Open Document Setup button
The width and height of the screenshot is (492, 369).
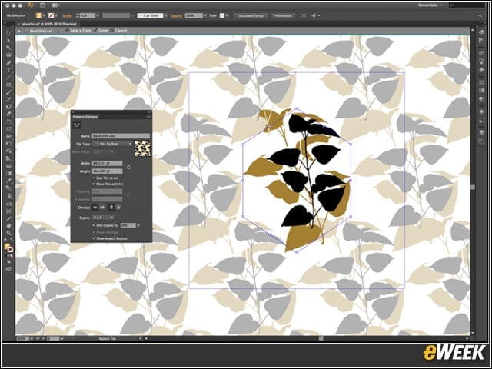(251, 15)
